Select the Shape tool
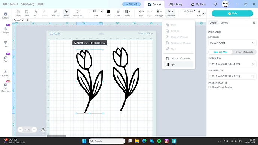Image resolution: width=258 pixels, height=145 pixels. [x=6, y=30]
